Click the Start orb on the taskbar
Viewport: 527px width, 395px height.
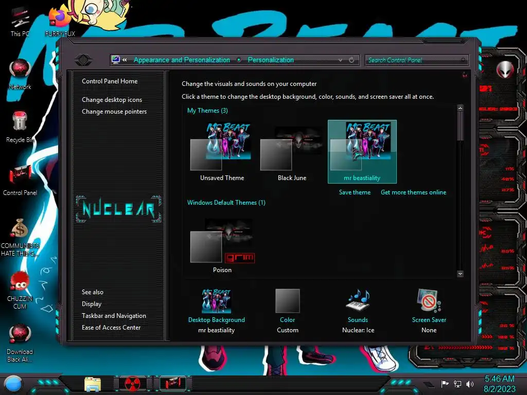coord(13,384)
